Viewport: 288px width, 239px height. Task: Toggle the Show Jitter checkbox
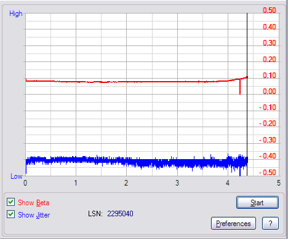10,214
